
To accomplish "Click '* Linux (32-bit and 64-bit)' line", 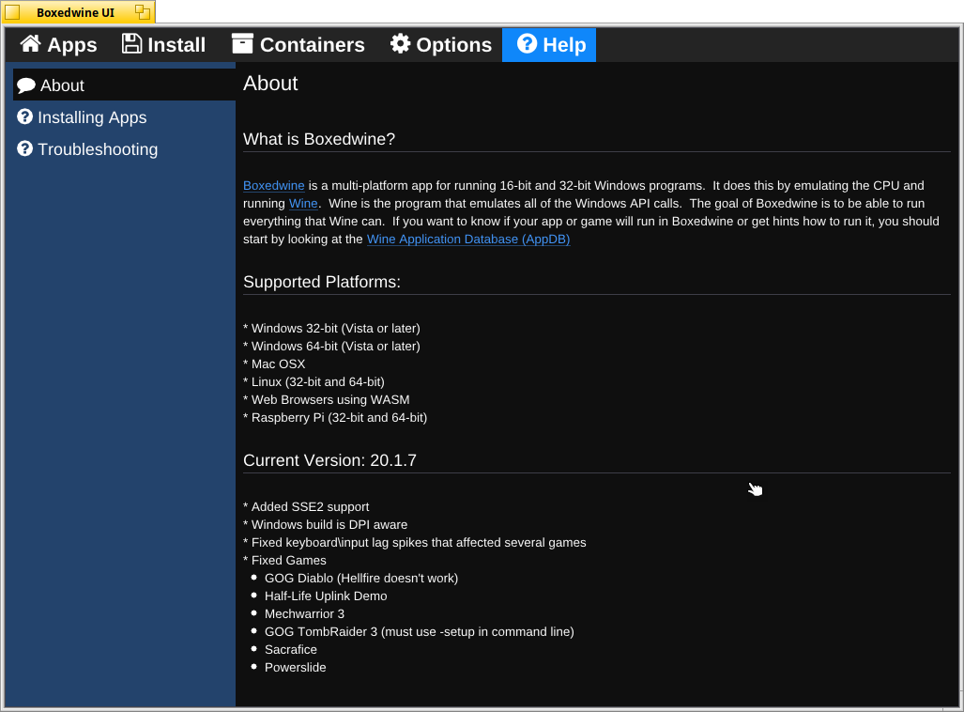I will [314, 381].
